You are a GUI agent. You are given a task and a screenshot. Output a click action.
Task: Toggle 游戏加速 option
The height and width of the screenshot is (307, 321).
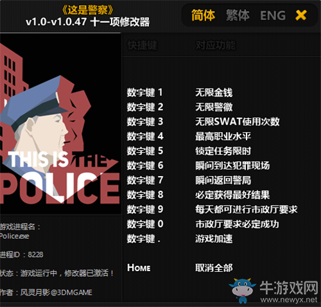pos(214,239)
